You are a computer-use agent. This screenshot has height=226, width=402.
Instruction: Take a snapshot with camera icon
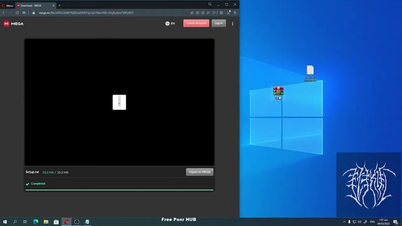(x=197, y=13)
